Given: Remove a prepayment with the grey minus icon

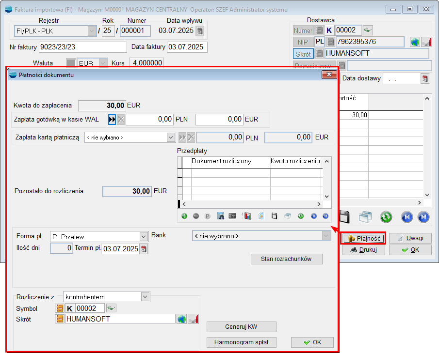Looking at the screenshot, I should point(196,216).
